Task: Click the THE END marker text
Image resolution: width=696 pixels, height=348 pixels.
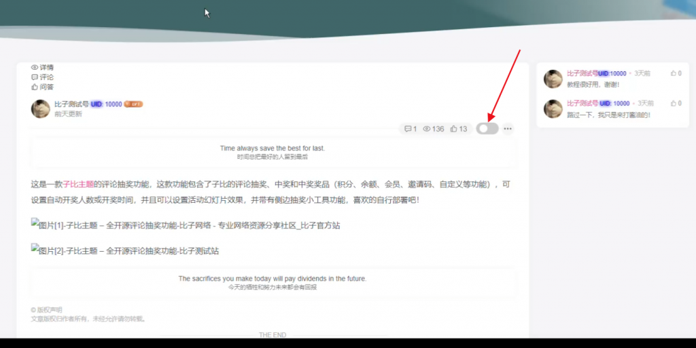Action: pos(273,334)
